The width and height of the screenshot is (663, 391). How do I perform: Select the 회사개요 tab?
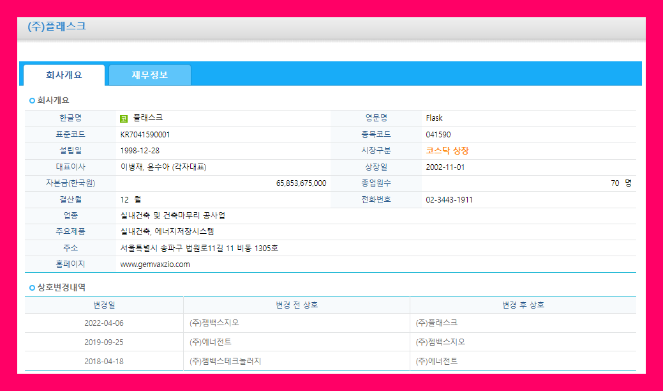click(64, 75)
